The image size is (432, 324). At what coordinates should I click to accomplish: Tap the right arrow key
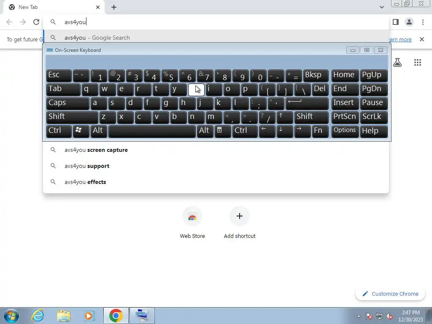click(x=302, y=131)
